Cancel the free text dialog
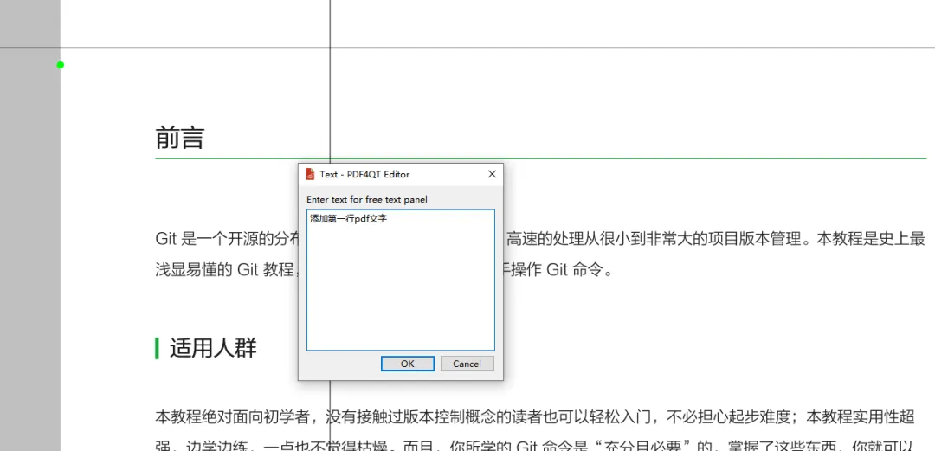935x451 pixels. pos(467,364)
